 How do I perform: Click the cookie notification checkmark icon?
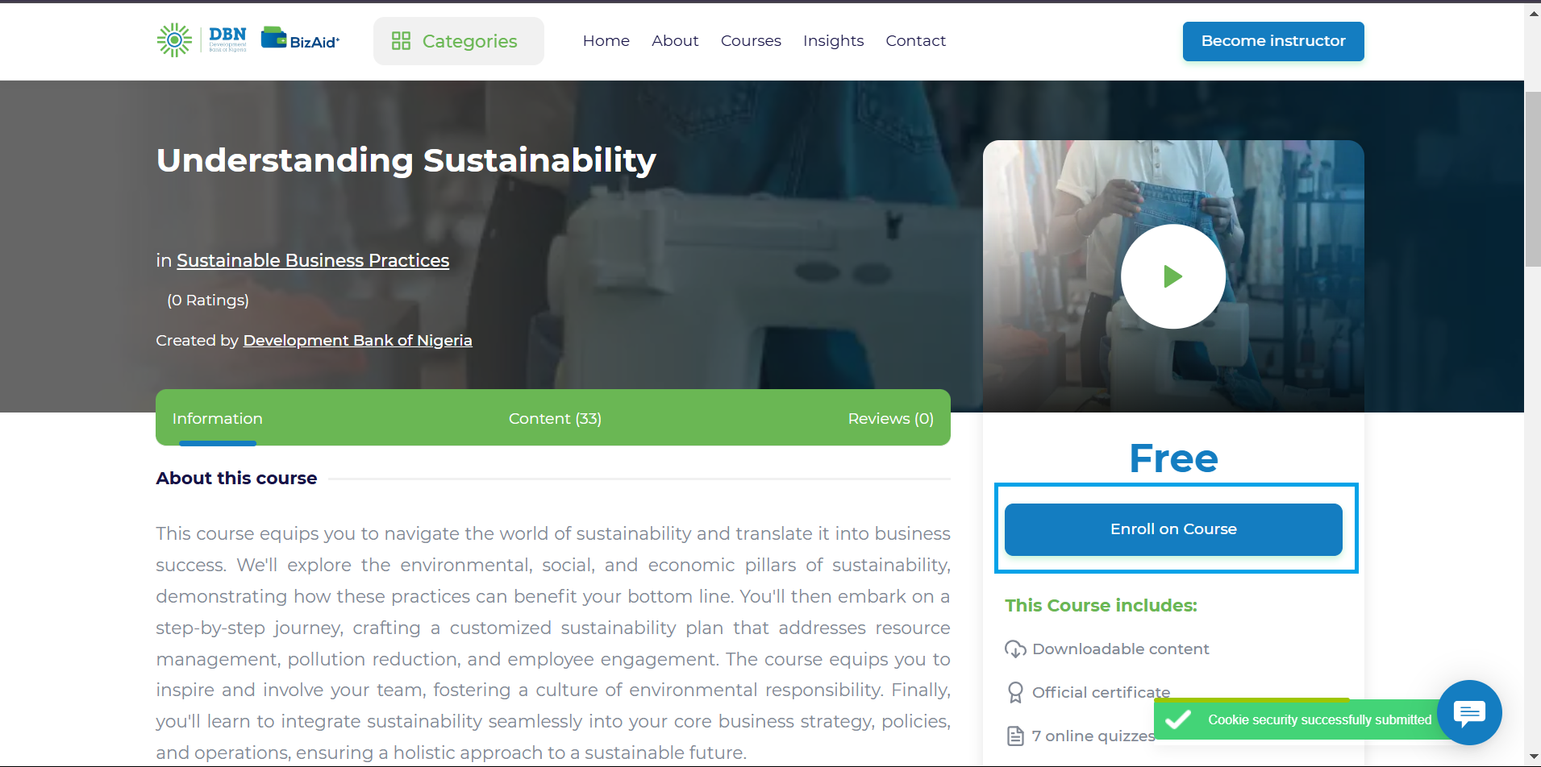tap(1178, 719)
